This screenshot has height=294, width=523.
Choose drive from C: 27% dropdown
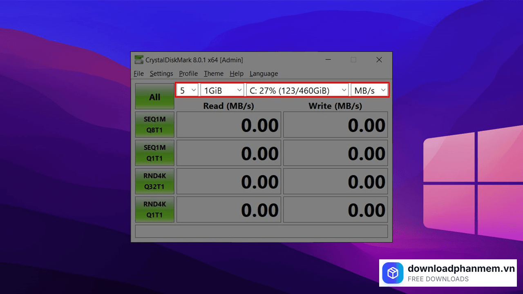click(x=297, y=90)
